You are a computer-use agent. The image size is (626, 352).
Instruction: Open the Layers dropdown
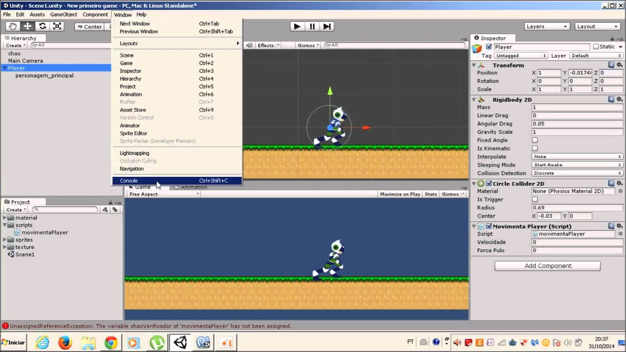[x=547, y=26]
